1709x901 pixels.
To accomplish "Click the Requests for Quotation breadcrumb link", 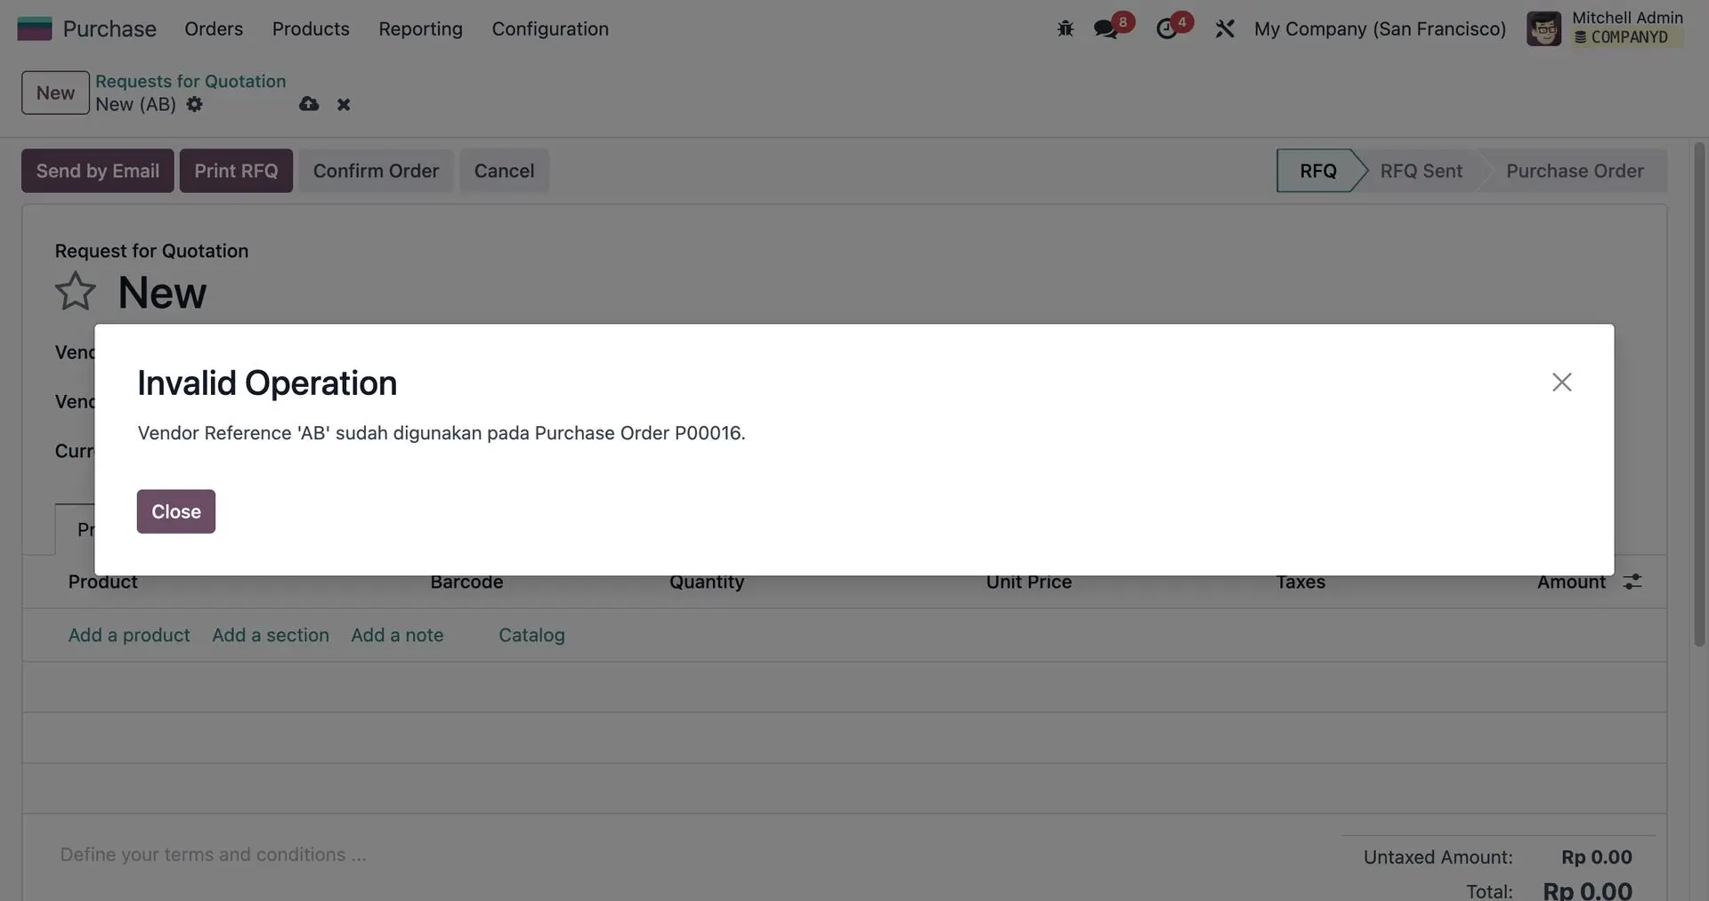I will (x=190, y=81).
